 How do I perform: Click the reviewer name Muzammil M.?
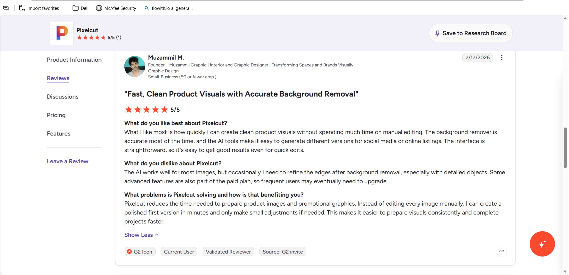(166, 58)
